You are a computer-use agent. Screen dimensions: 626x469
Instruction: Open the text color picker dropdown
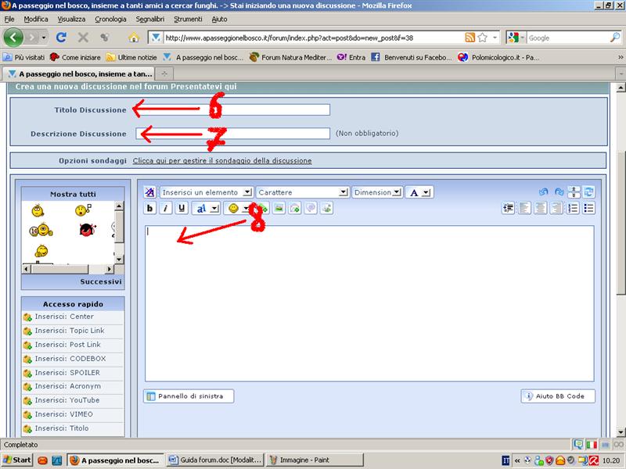point(419,192)
